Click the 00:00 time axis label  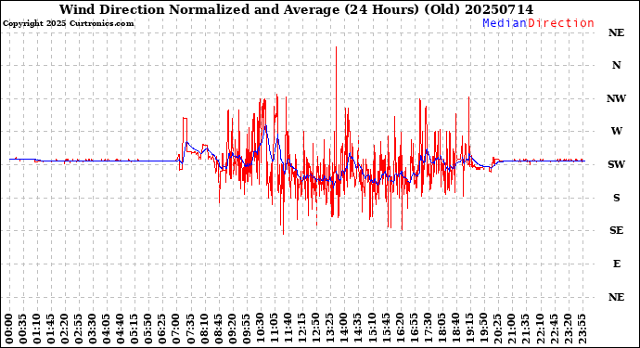9,329
